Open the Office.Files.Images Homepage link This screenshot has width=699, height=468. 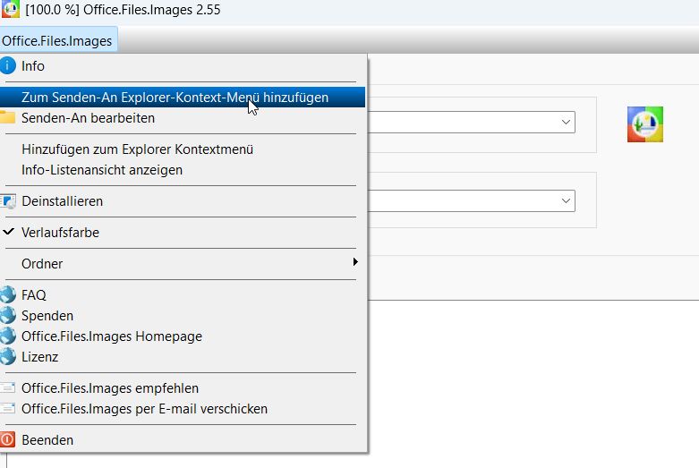112,336
